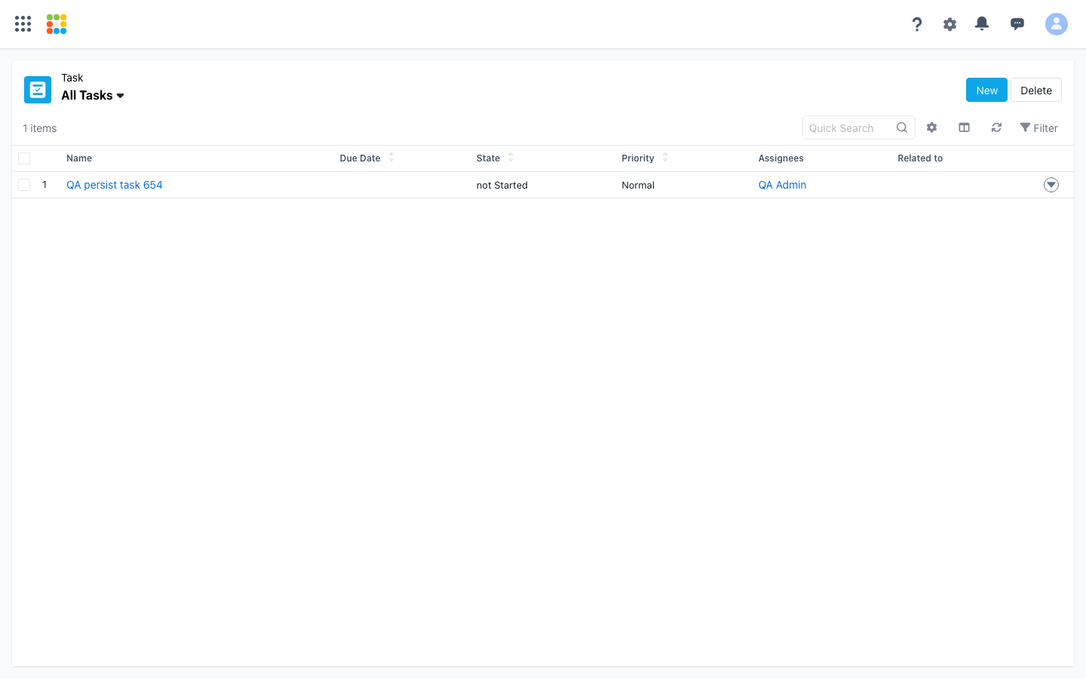Sort by Priority column
The height and width of the screenshot is (679, 1086).
645,158
